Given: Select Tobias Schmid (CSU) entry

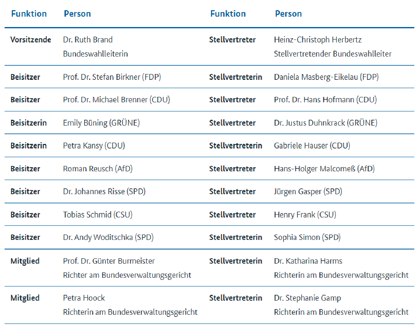Looking at the screenshot, I should point(98,214).
